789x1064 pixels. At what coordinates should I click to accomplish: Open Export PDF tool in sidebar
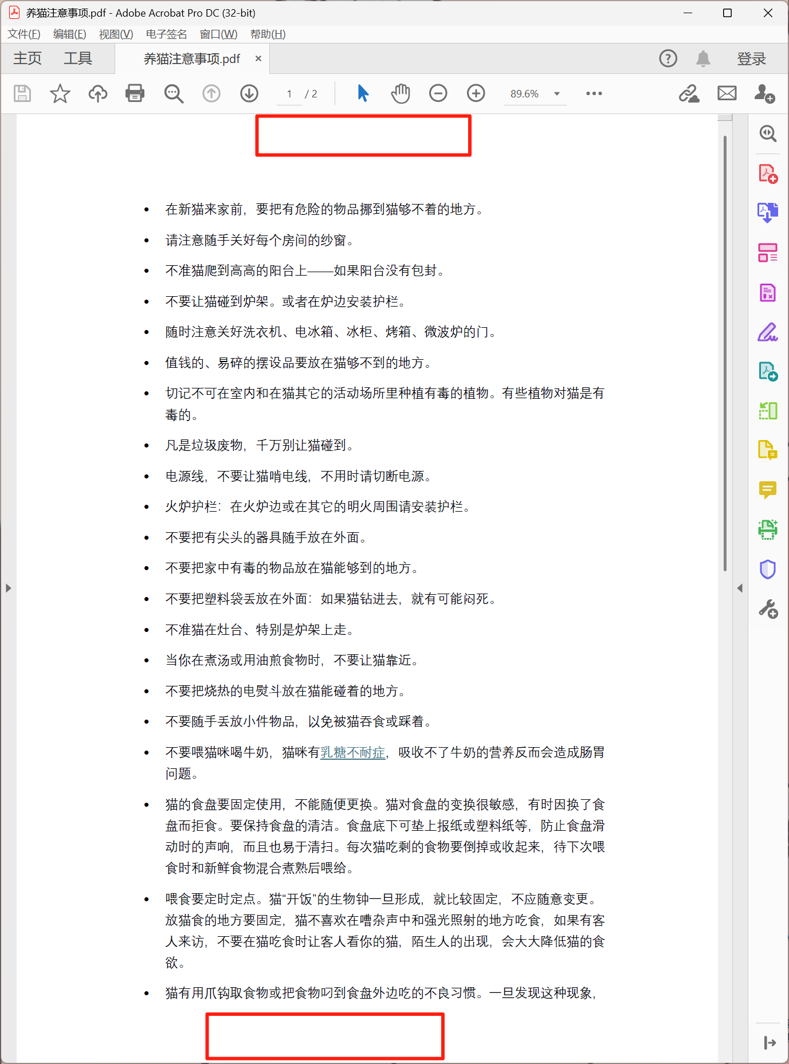coord(768,371)
